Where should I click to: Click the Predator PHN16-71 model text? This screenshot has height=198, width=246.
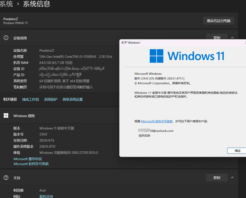pyautogui.click(x=15, y=23)
